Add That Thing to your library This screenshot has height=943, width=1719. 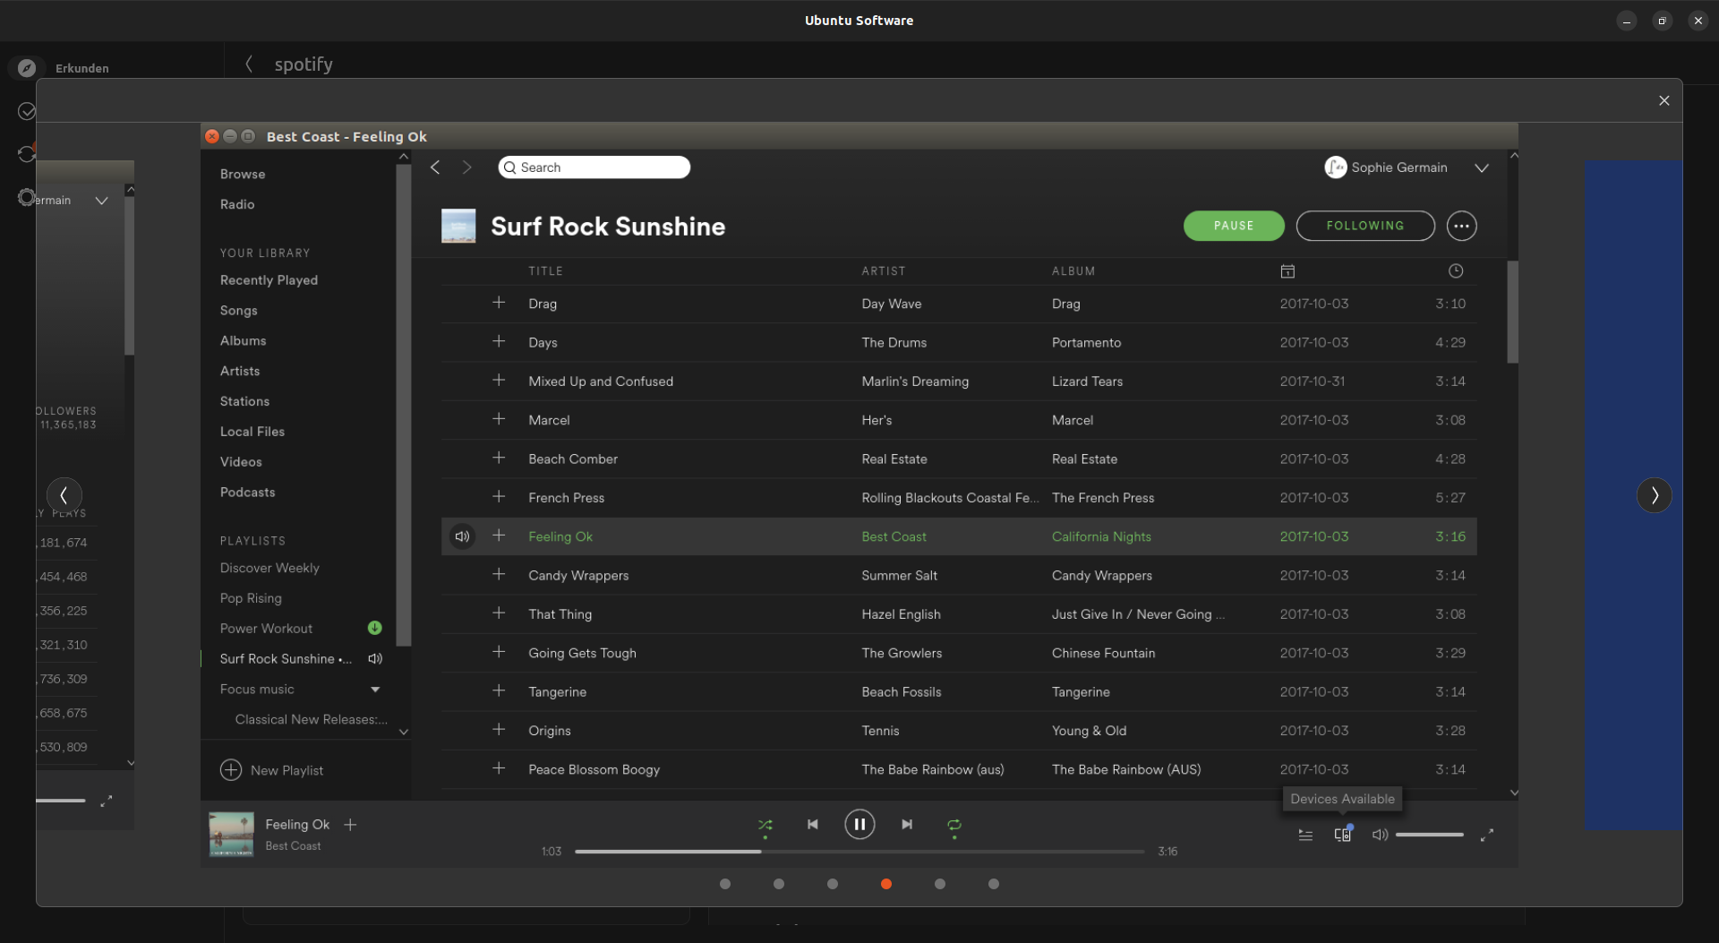(x=499, y=613)
